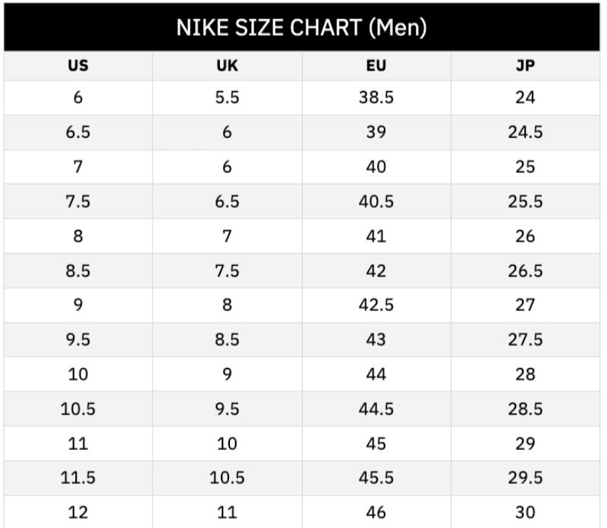
Task: Click JP size 24.5 cell
Action: 525,132
